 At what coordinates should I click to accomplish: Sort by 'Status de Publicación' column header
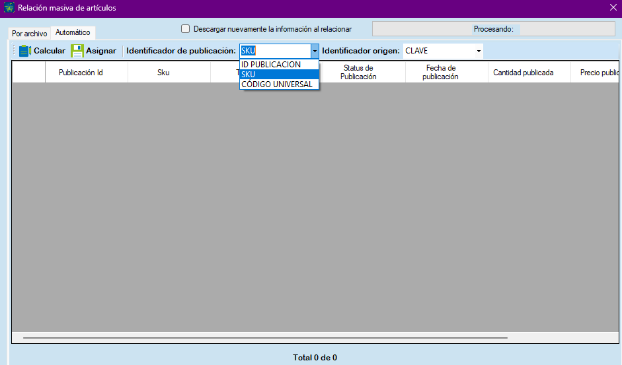coord(358,73)
